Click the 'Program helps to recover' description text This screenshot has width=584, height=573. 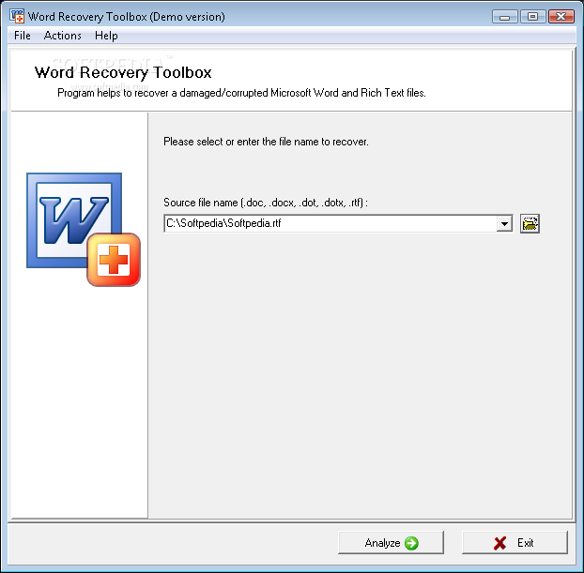pos(241,93)
